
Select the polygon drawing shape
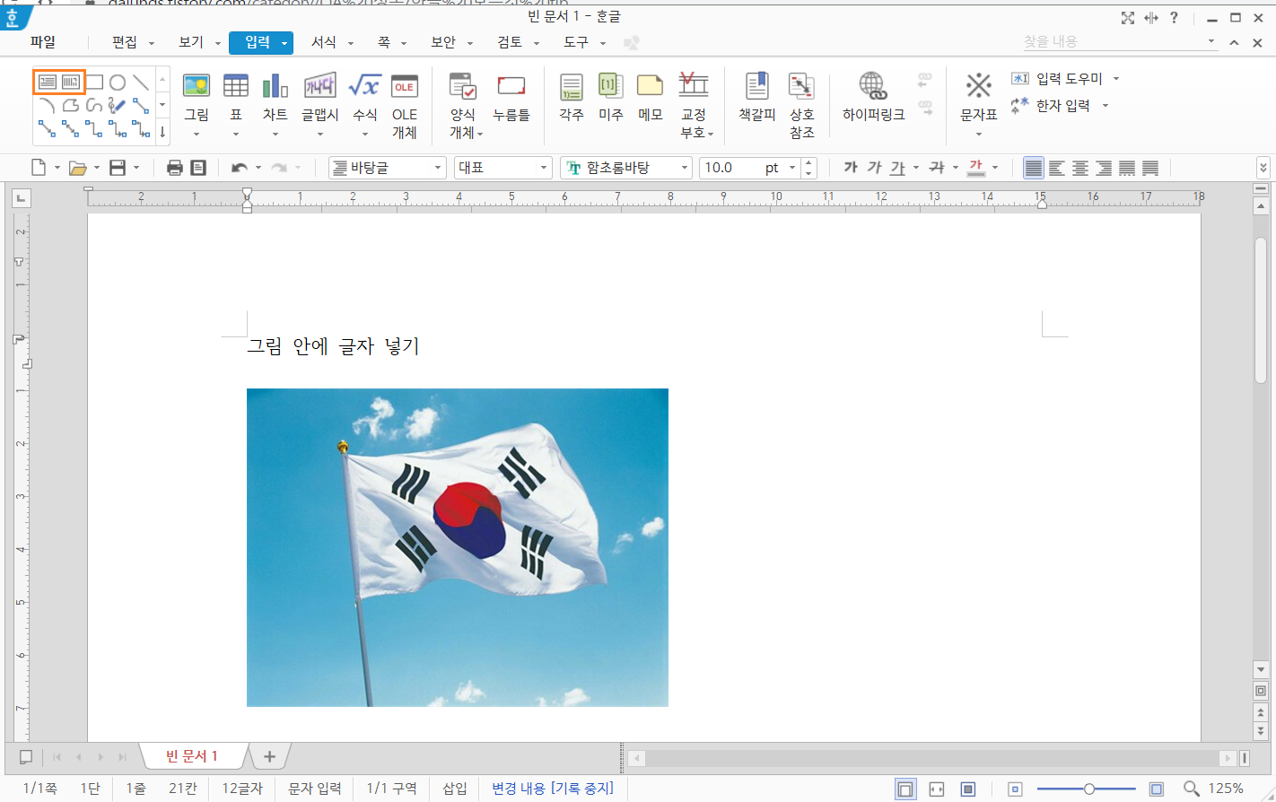coord(71,106)
